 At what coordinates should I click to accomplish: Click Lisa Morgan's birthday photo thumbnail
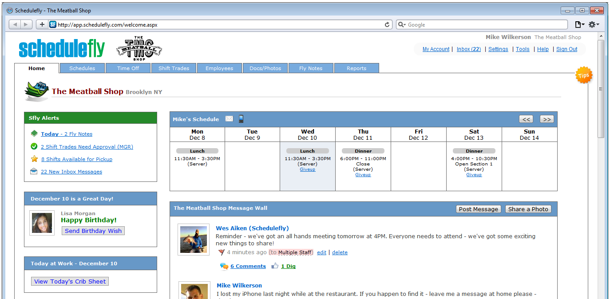click(42, 223)
